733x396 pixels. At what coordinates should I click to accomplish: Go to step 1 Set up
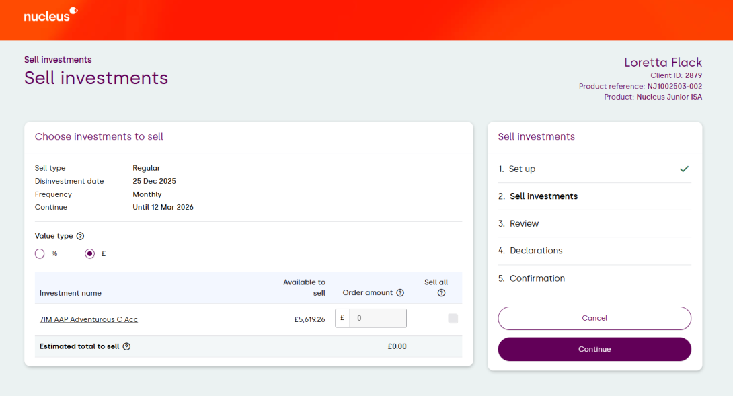click(x=522, y=169)
